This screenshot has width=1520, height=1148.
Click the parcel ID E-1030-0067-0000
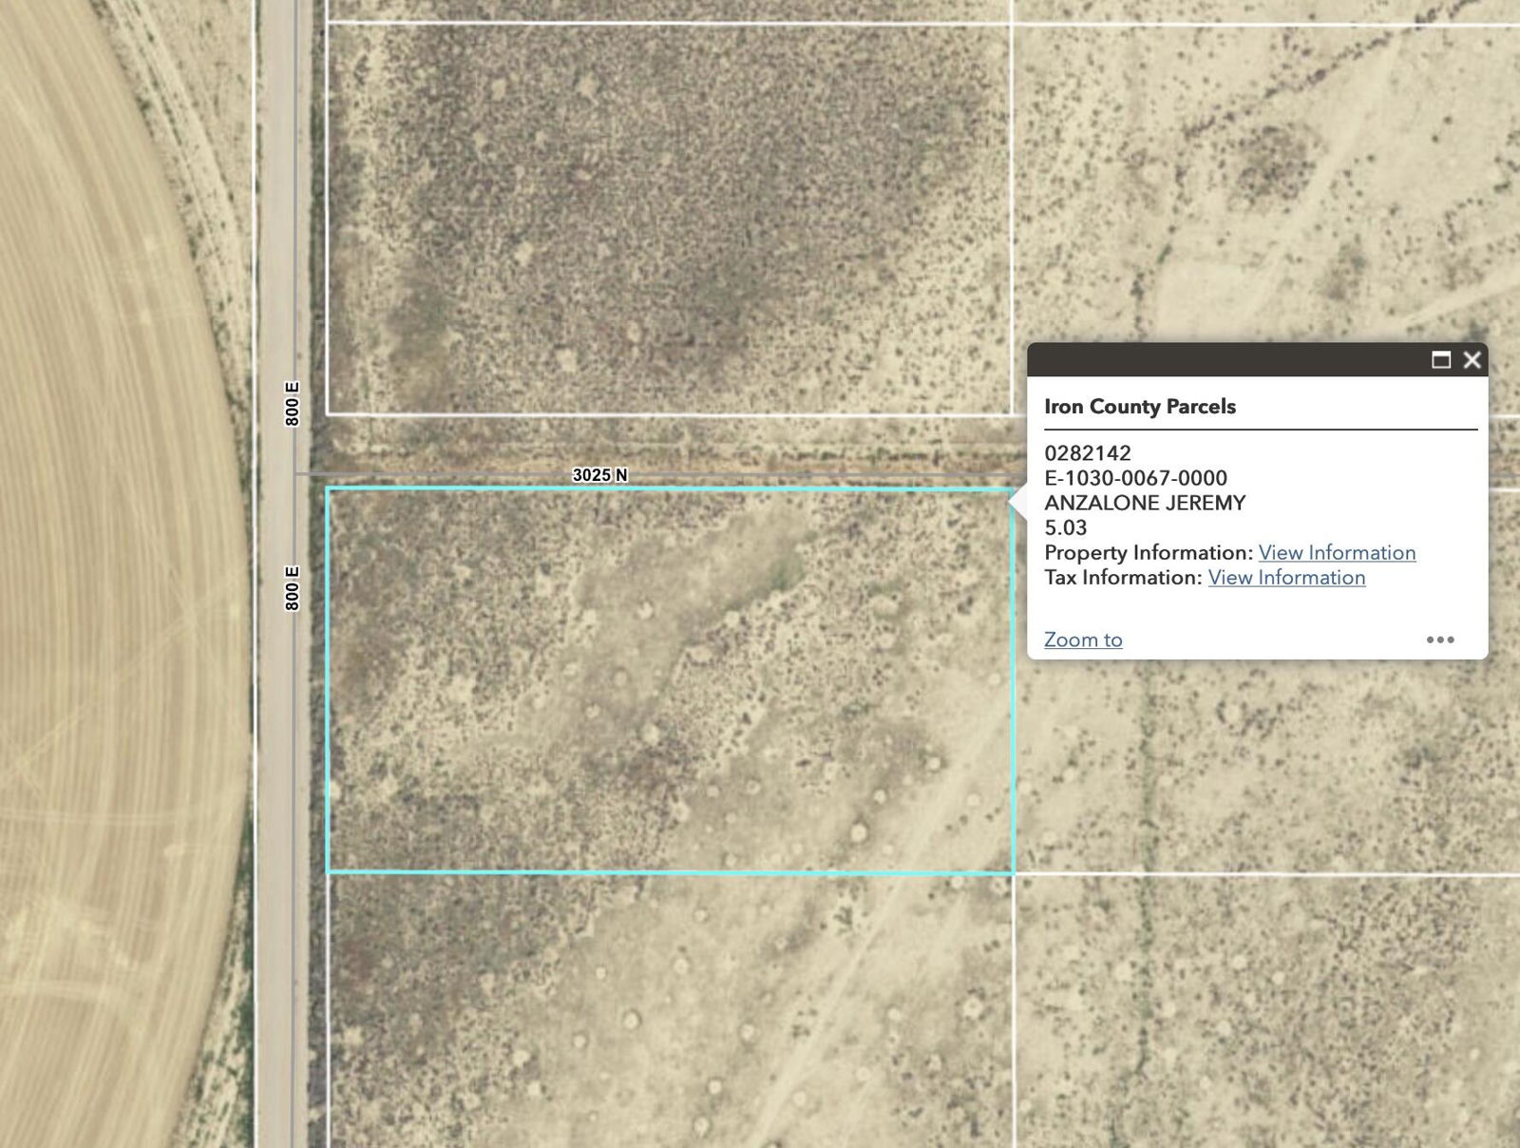(x=1135, y=478)
